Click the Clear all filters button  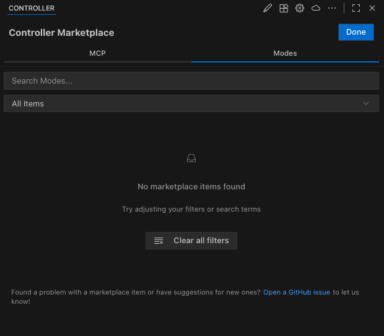tap(191, 241)
